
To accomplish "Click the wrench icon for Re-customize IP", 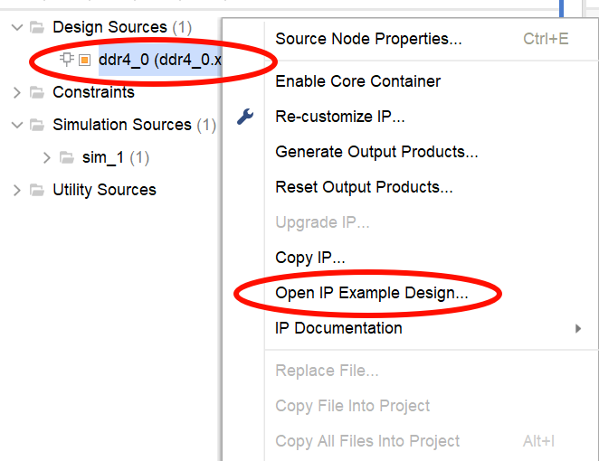I will click(245, 117).
